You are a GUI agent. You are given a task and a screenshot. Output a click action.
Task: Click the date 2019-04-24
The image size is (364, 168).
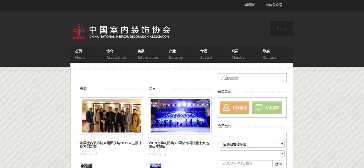pos(158,154)
